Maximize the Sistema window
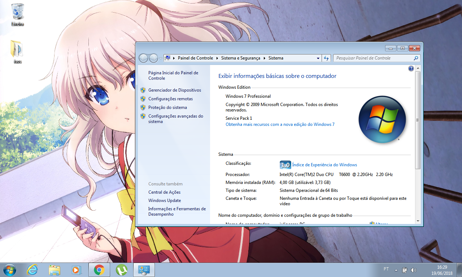The image size is (462, 277). point(402,48)
